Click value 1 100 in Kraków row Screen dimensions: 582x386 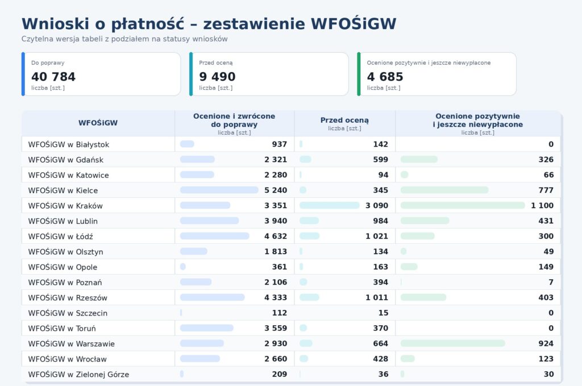(x=542, y=205)
